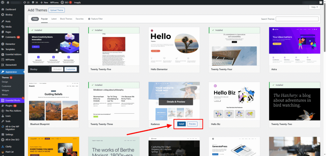Open the site home icon in admin bar
The width and height of the screenshot is (326, 156).
[8, 3]
